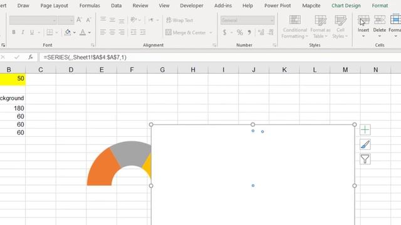The image size is (401, 225).
Task: Open the General number format dropdown
Action: (247, 20)
